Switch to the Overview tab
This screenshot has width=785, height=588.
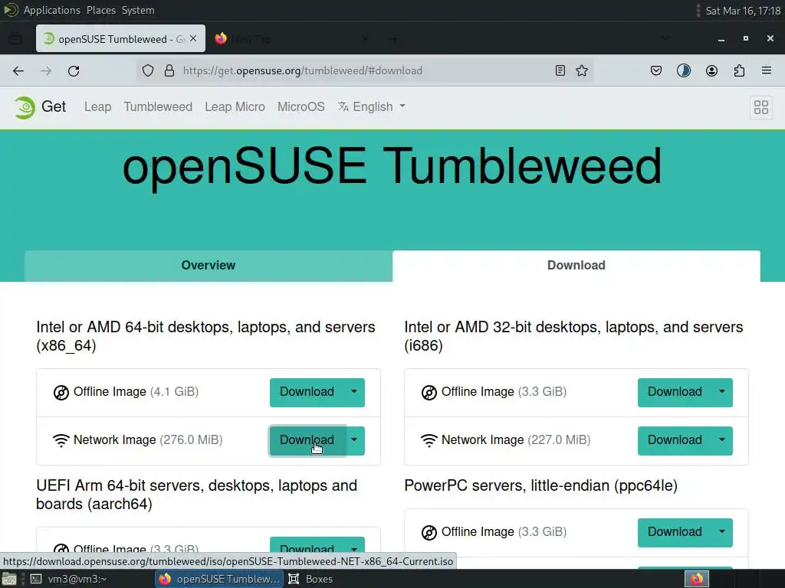point(209,266)
